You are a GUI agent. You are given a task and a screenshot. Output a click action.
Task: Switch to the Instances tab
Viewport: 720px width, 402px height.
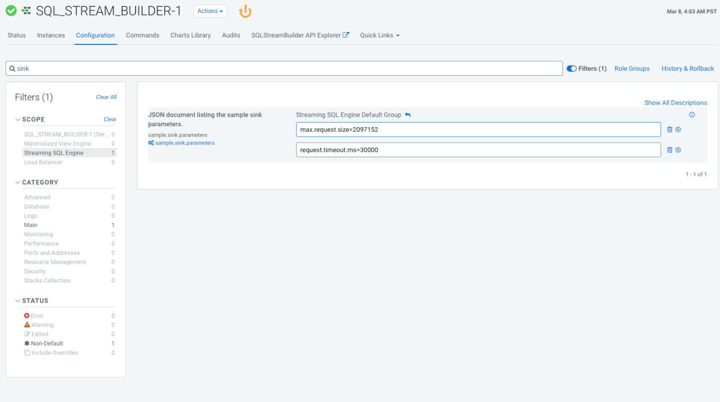(51, 35)
